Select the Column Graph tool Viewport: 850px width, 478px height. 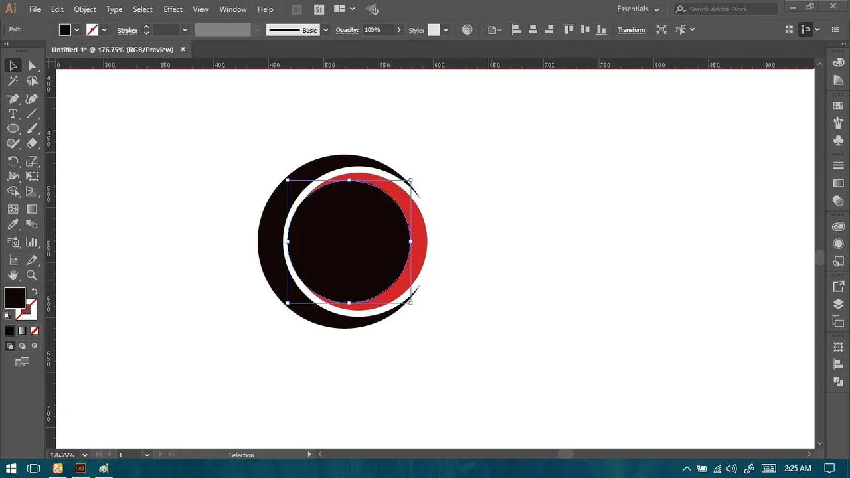(32, 242)
